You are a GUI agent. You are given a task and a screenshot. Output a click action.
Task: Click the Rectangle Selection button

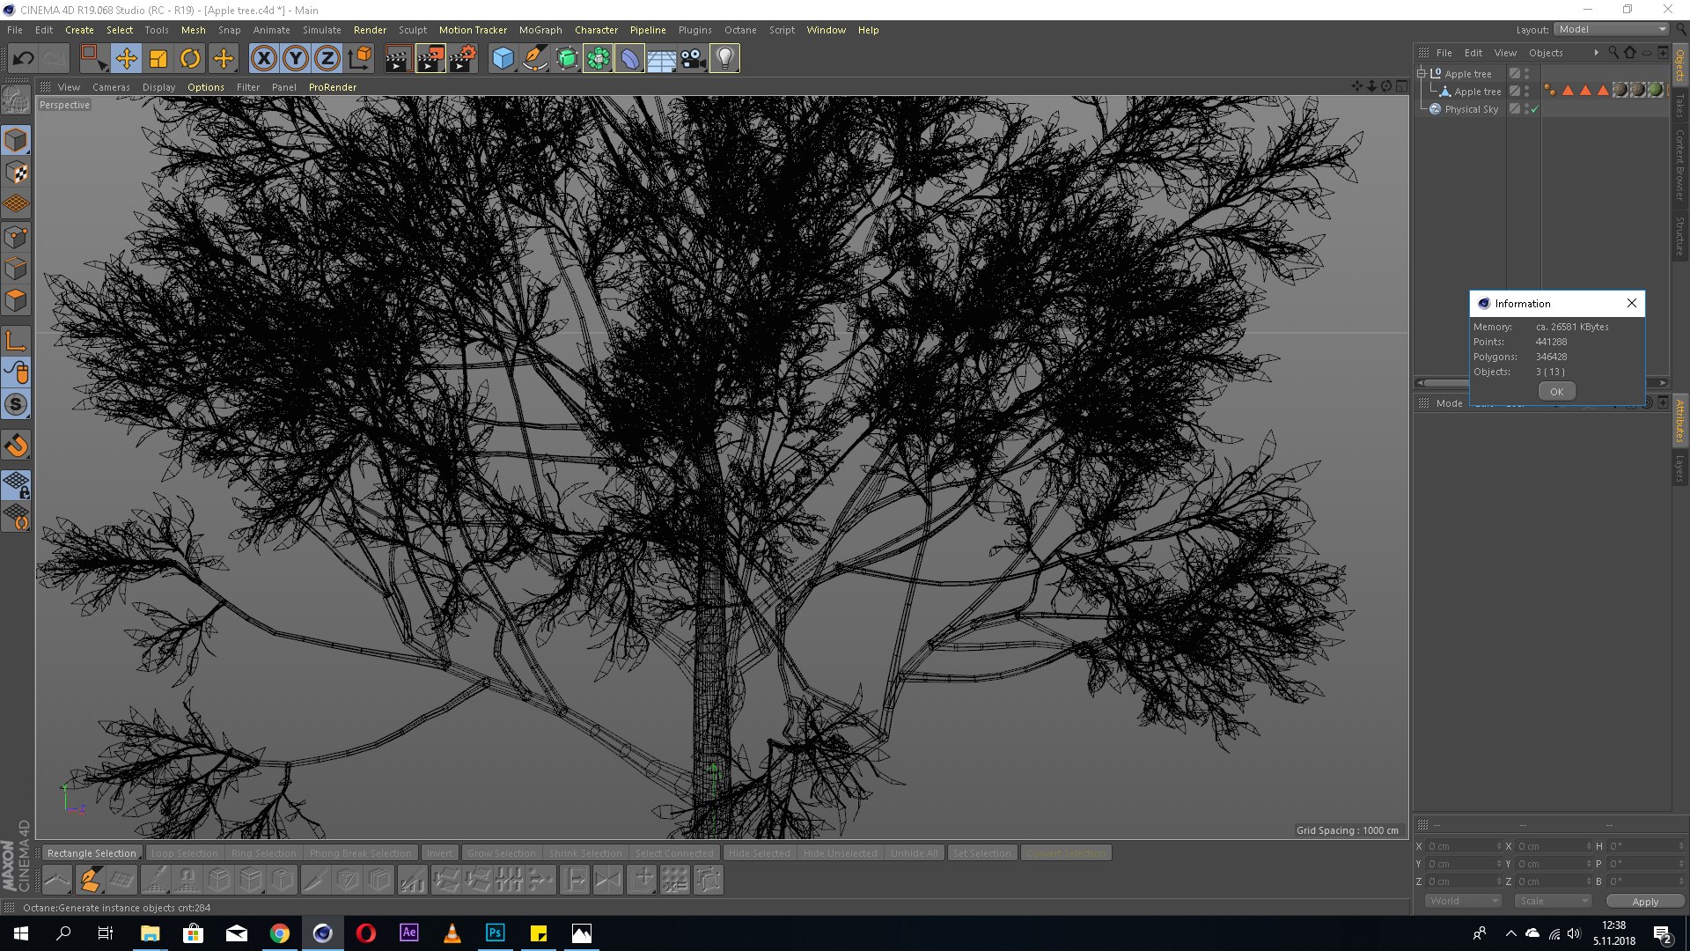tap(92, 853)
